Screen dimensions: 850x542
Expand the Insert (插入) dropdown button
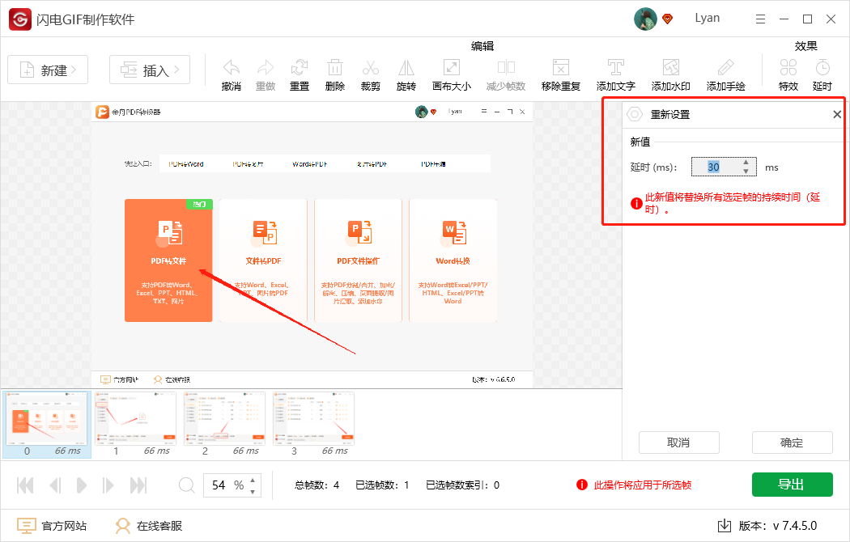coord(150,70)
